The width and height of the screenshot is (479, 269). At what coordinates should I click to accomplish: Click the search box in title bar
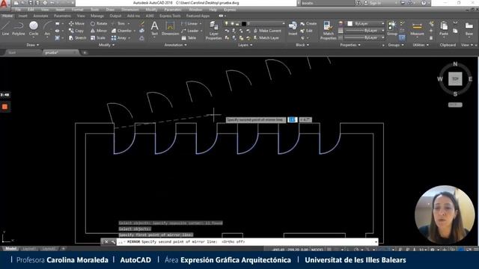(326, 3)
